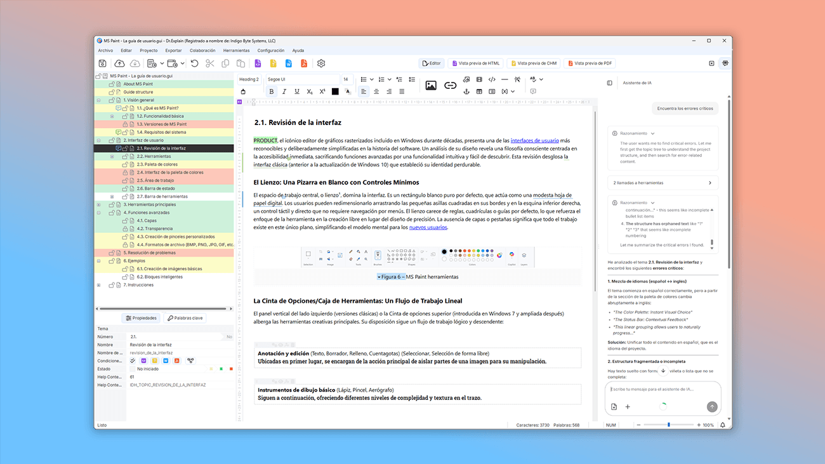
Task: Open the Colaboración menu
Action: [x=202, y=51]
